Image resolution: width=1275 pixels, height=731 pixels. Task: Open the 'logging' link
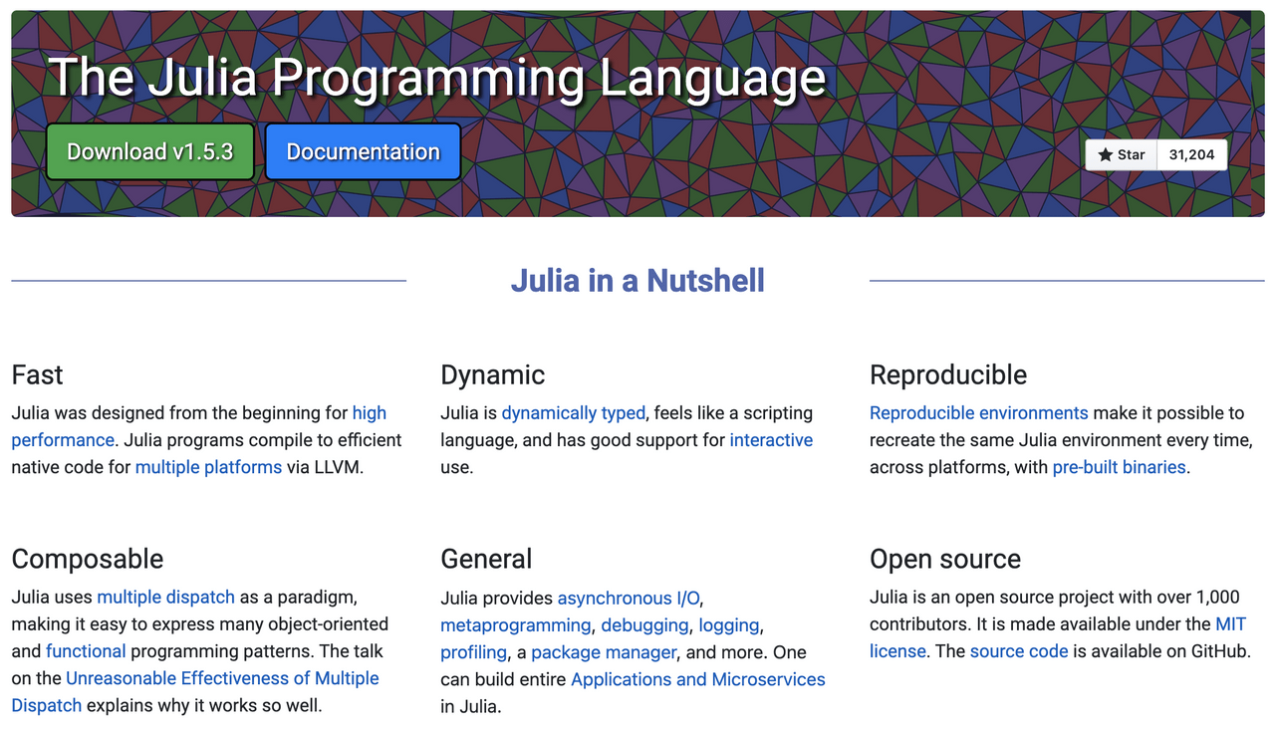click(729, 624)
